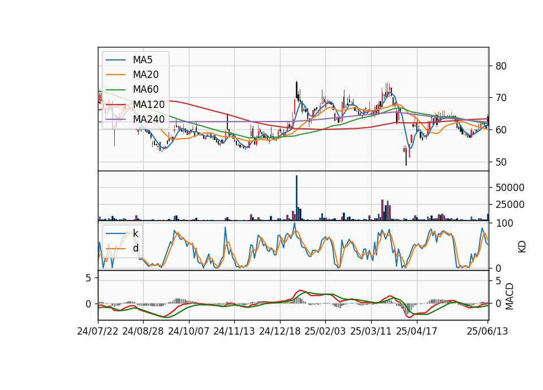The image size is (543, 390).
Task: Click the price axis value 60
Action: click(501, 130)
